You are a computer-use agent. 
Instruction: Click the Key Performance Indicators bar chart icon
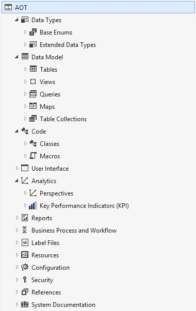pyautogui.click(x=32, y=206)
